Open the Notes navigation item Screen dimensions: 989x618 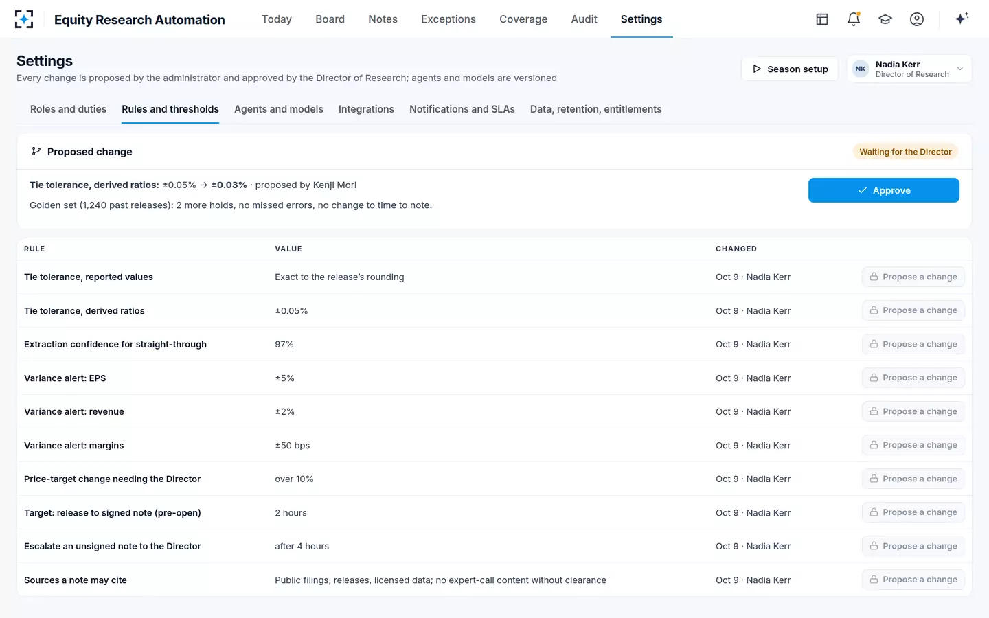(x=383, y=19)
